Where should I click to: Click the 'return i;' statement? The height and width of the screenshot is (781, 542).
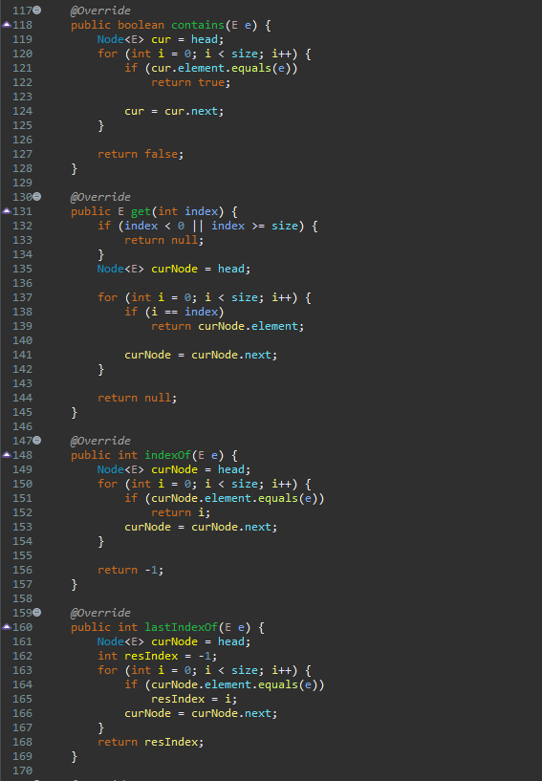181,512
